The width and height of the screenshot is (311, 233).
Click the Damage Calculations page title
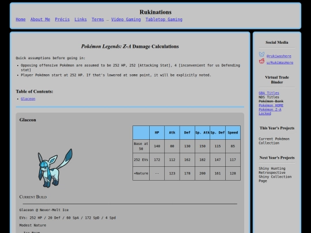130,47
